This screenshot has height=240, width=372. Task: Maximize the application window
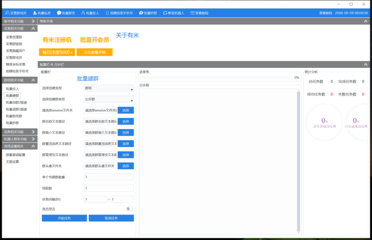[x=351, y=4]
